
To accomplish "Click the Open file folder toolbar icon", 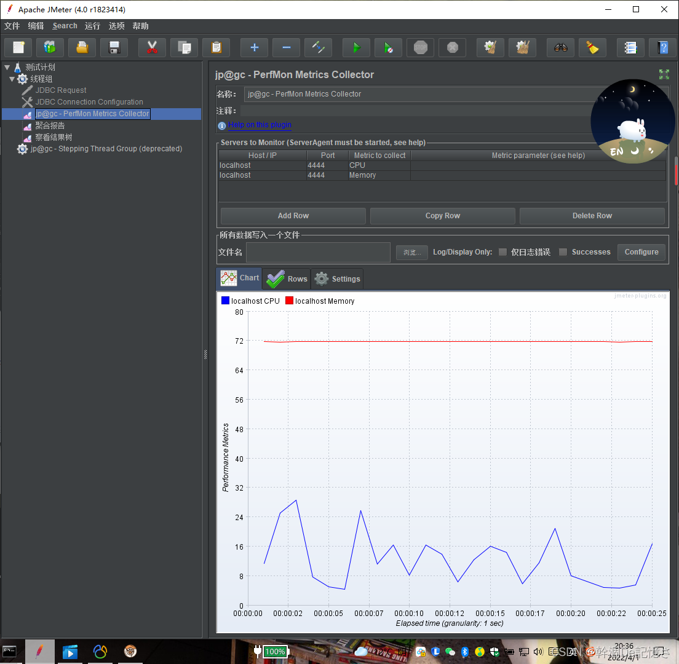I will [82, 47].
